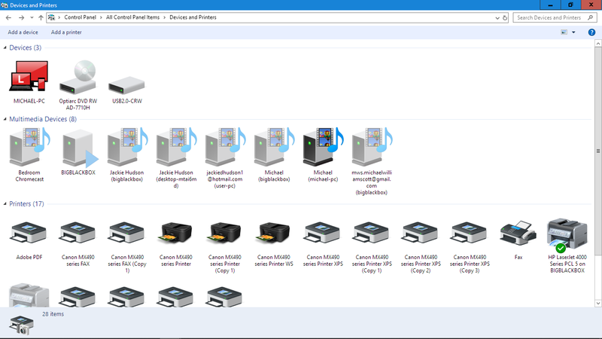
Task: Expand chevron after All Control Panel Items
Action: tap(165, 17)
